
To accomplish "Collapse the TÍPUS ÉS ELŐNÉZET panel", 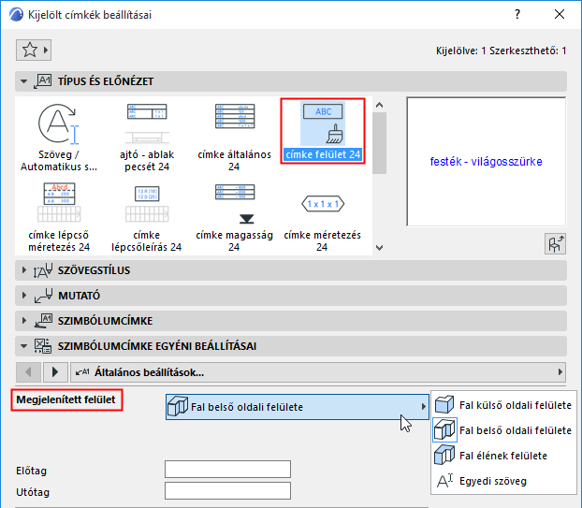I will tap(24, 82).
